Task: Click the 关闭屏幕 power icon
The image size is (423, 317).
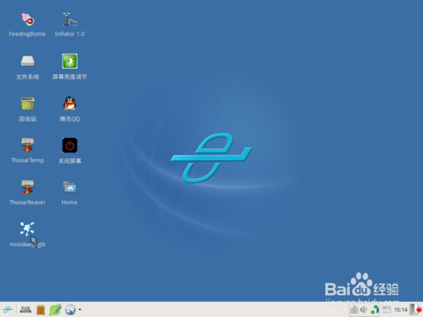Action: [70, 145]
